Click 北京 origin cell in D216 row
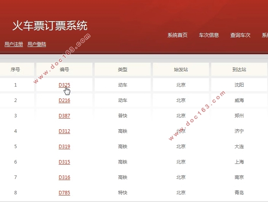The image size is (268, 202). tap(181, 100)
